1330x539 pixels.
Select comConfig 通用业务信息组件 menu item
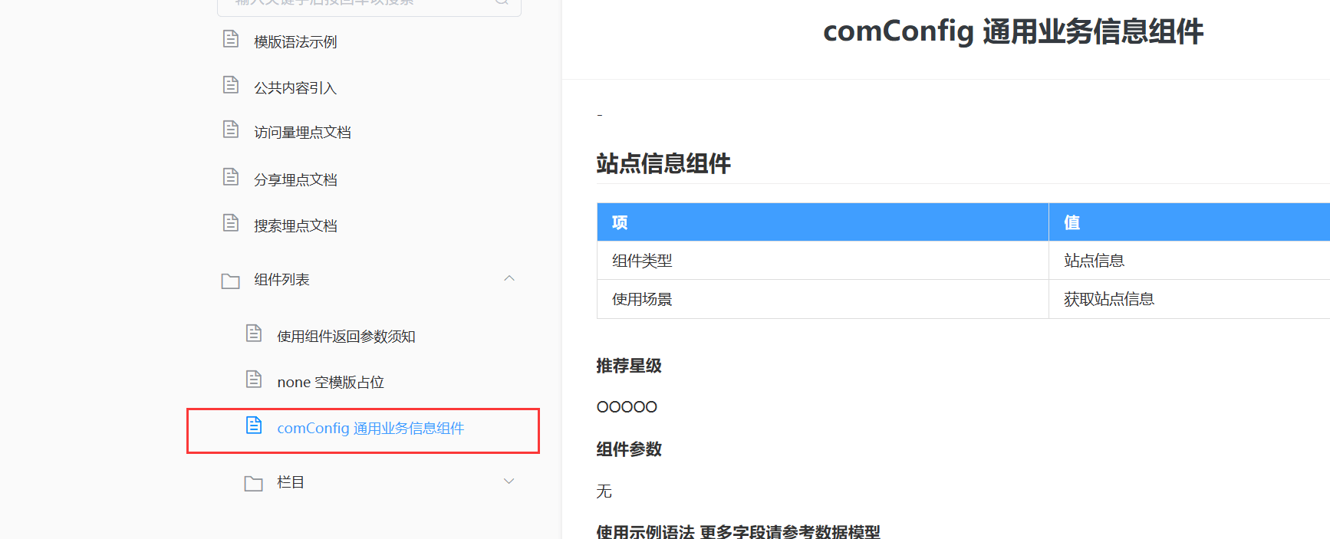pos(370,429)
